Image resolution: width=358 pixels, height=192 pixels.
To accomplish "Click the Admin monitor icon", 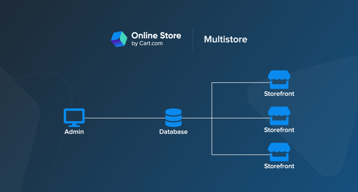I will pyautogui.click(x=74, y=117).
